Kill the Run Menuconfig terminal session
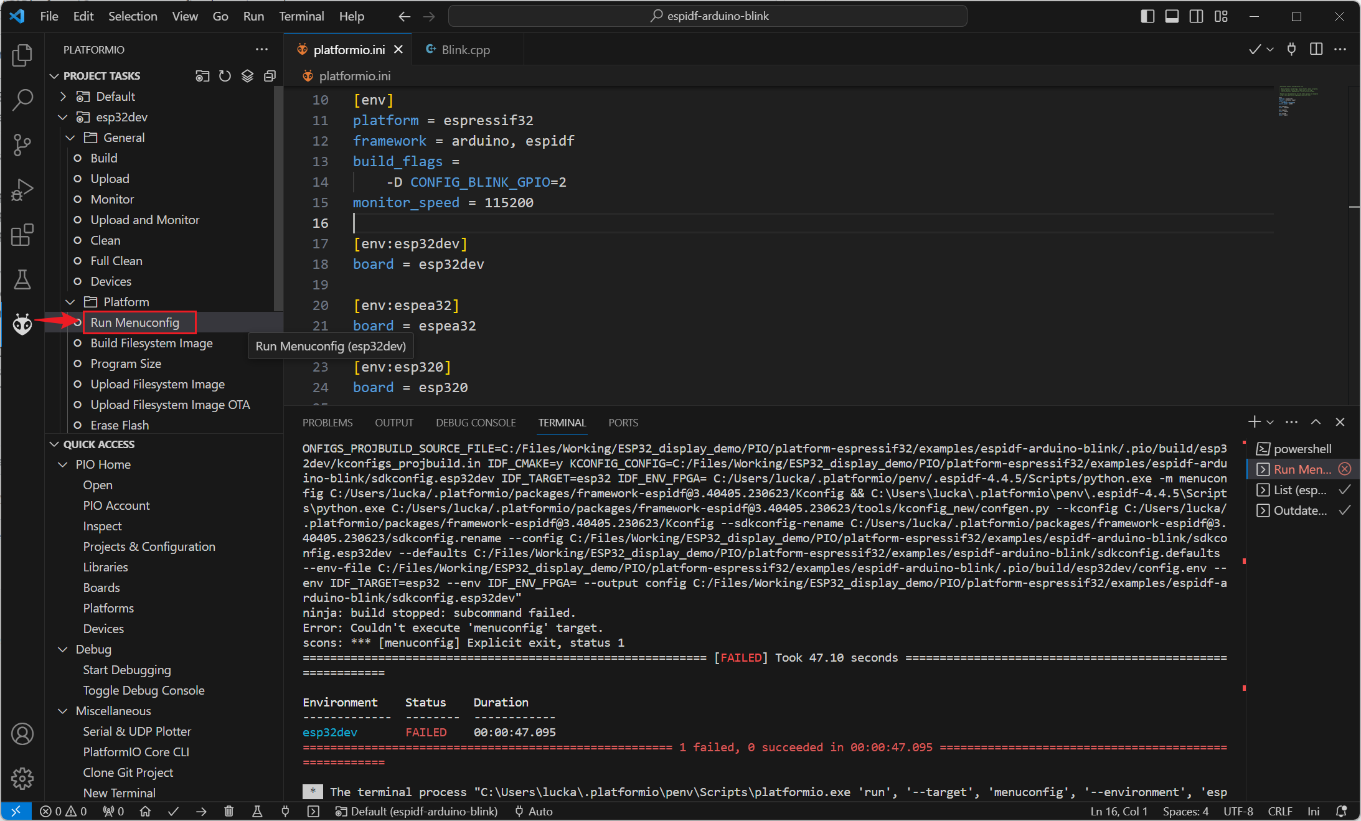 click(x=1345, y=469)
